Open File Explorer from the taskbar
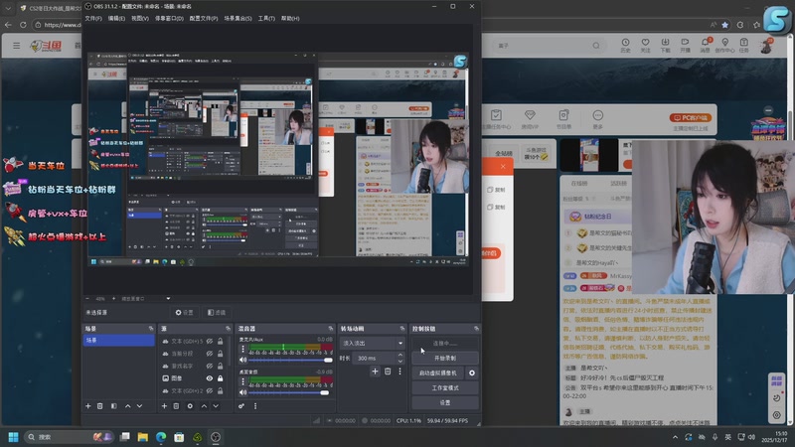Screen dimensions: 795x447 point(143,437)
